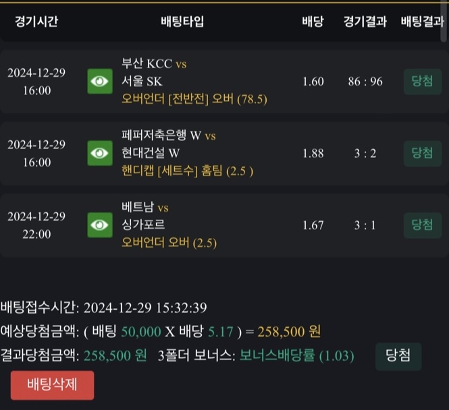Click eye icon for Pepper Savings Bank match
Image resolution: width=449 pixels, height=410 pixels.
click(99, 153)
